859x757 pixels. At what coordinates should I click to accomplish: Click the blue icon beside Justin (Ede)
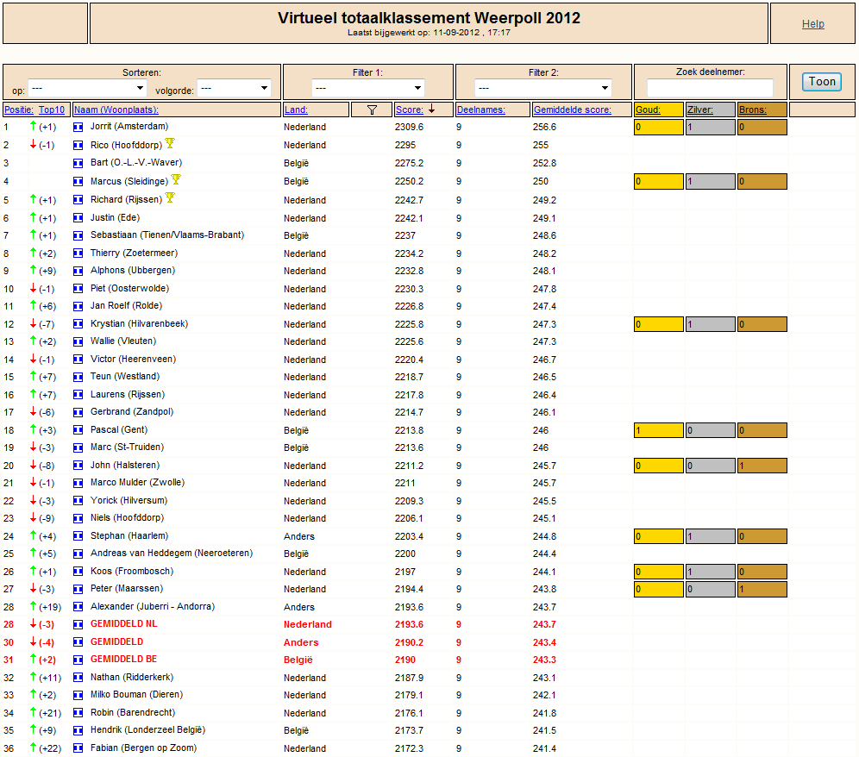click(78, 218)
